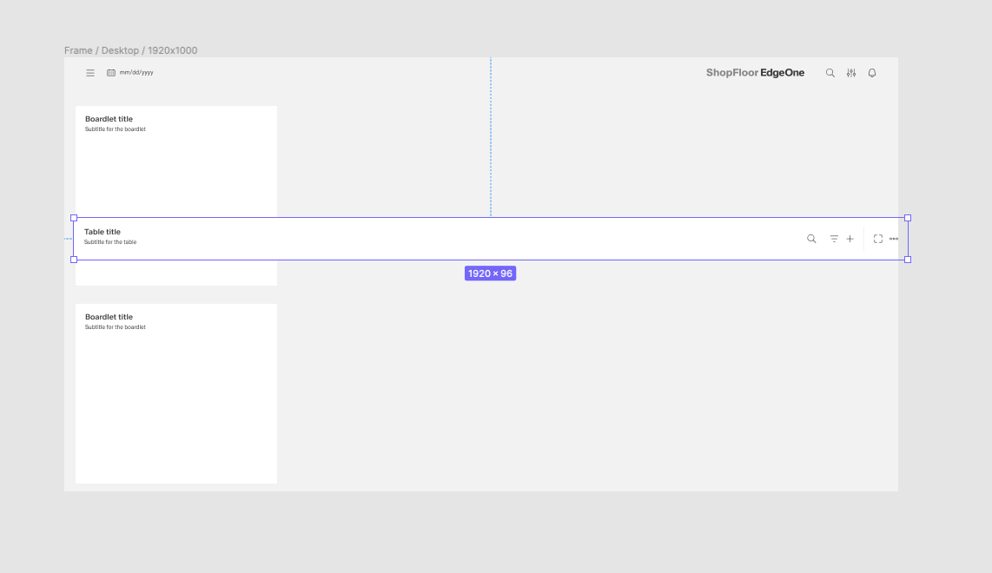Click the top-right selection resize handle
The image size is (992, 573).
point(908,218)
